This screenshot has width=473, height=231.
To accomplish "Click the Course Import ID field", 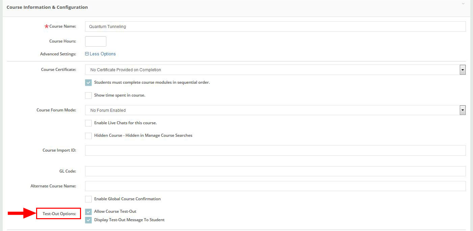I will [275, 151].
